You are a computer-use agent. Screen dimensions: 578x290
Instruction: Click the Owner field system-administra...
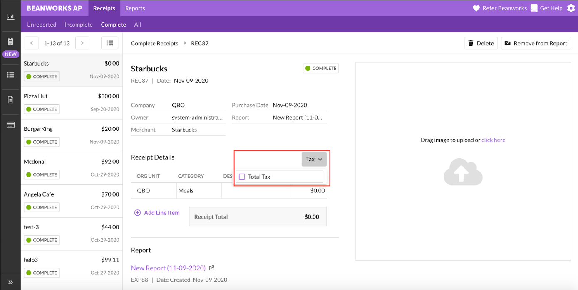[197, 118]
